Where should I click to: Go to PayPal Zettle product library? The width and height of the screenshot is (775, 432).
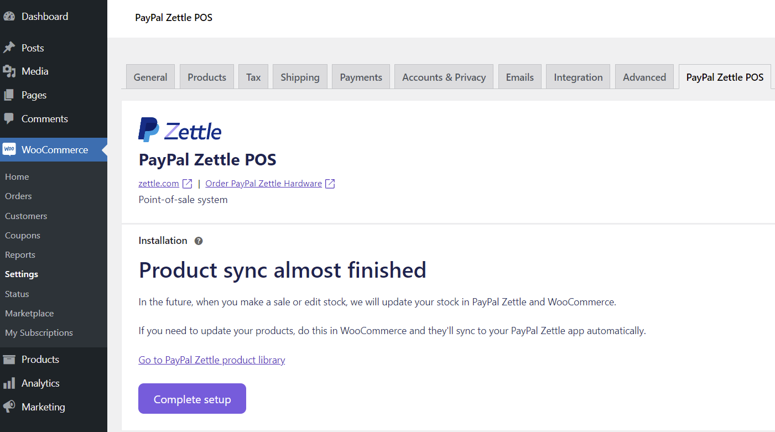pos(212,360)
